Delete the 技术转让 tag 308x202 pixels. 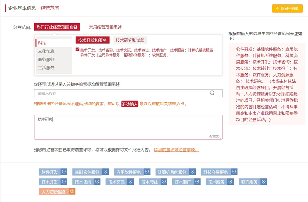tap(163, 182)
